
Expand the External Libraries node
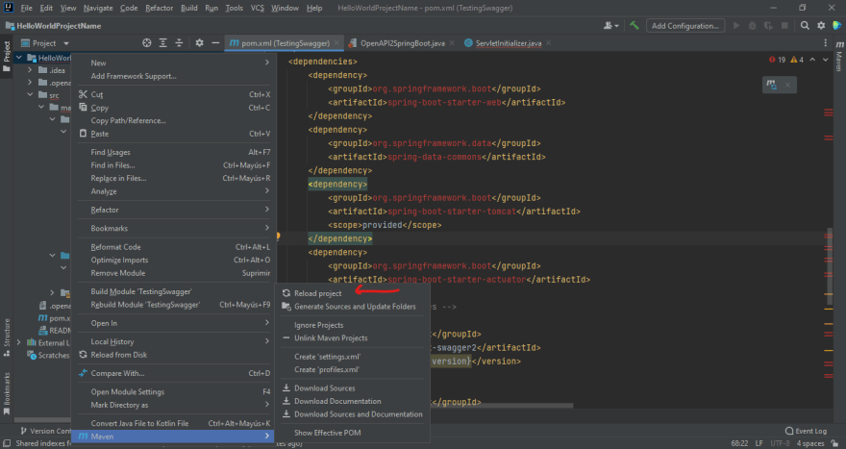click(19, 342)
